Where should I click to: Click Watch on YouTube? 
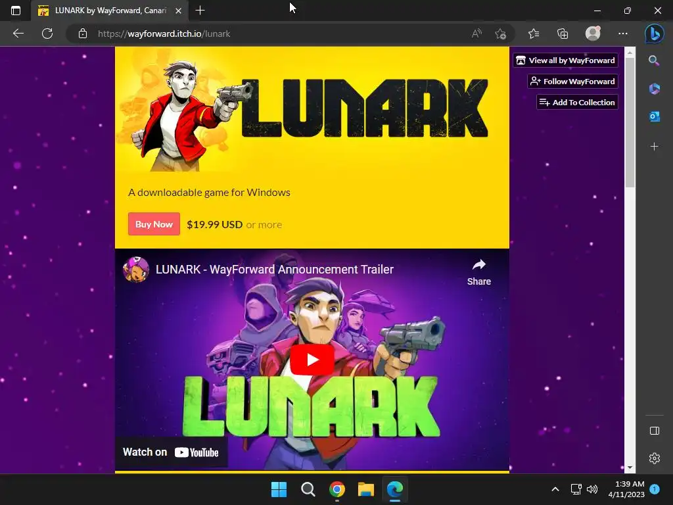pos(171,452)
